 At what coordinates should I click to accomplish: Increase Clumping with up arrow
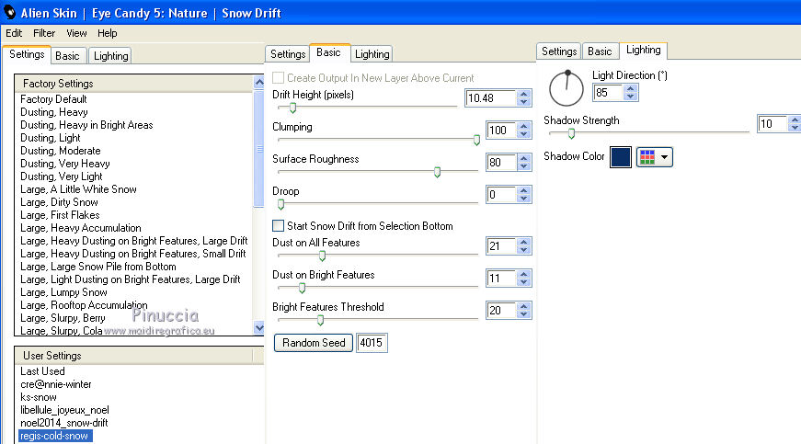click(523, 126)
